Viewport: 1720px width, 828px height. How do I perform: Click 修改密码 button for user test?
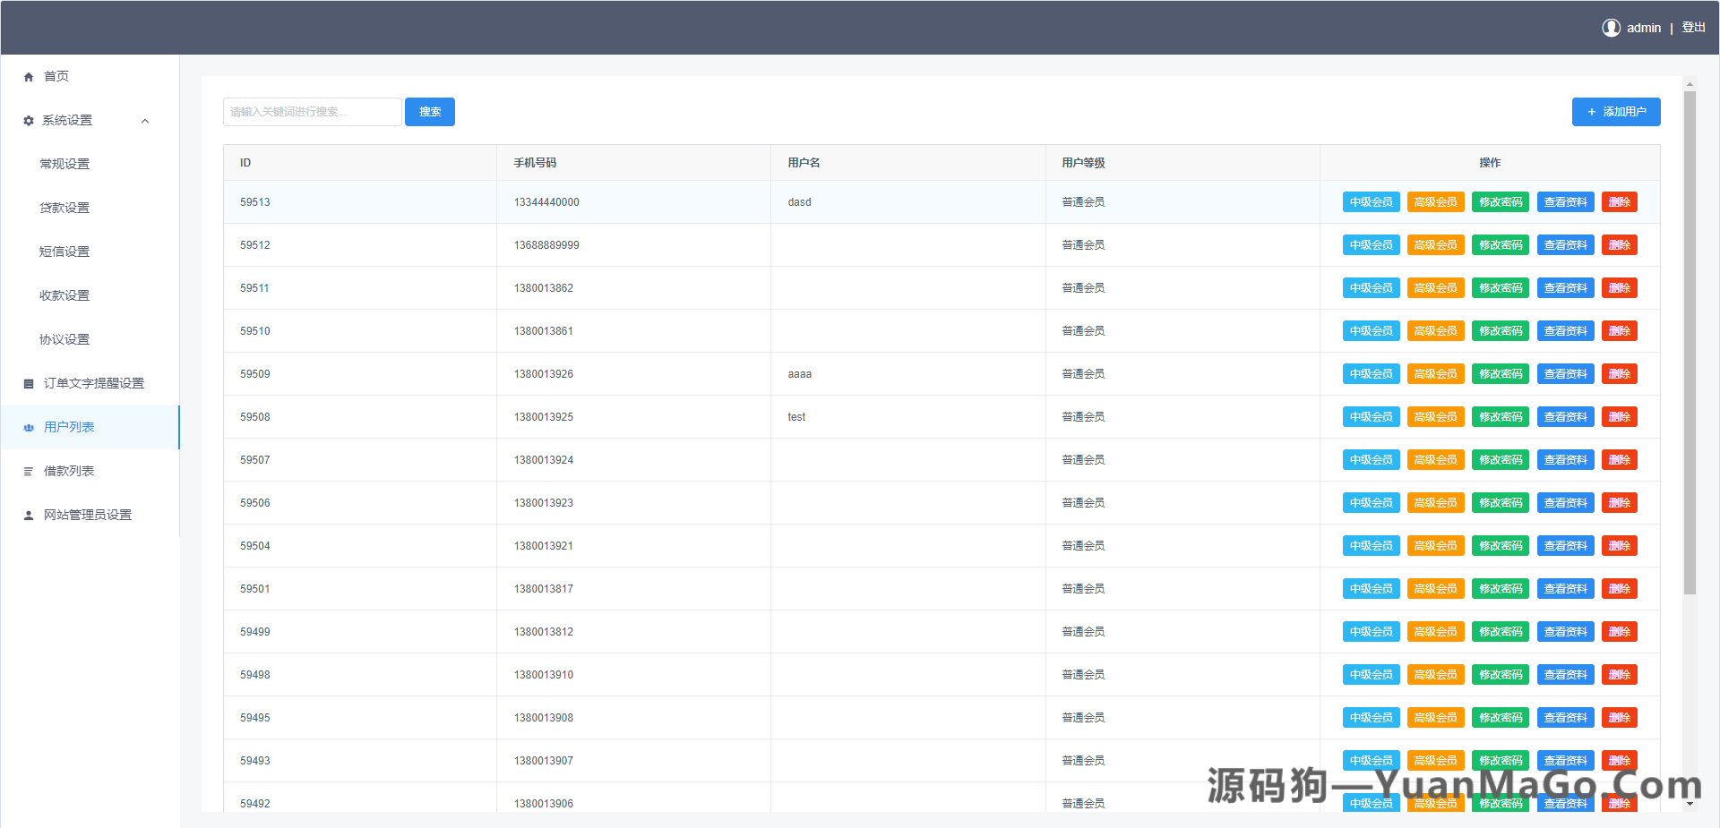[1500, 416]
